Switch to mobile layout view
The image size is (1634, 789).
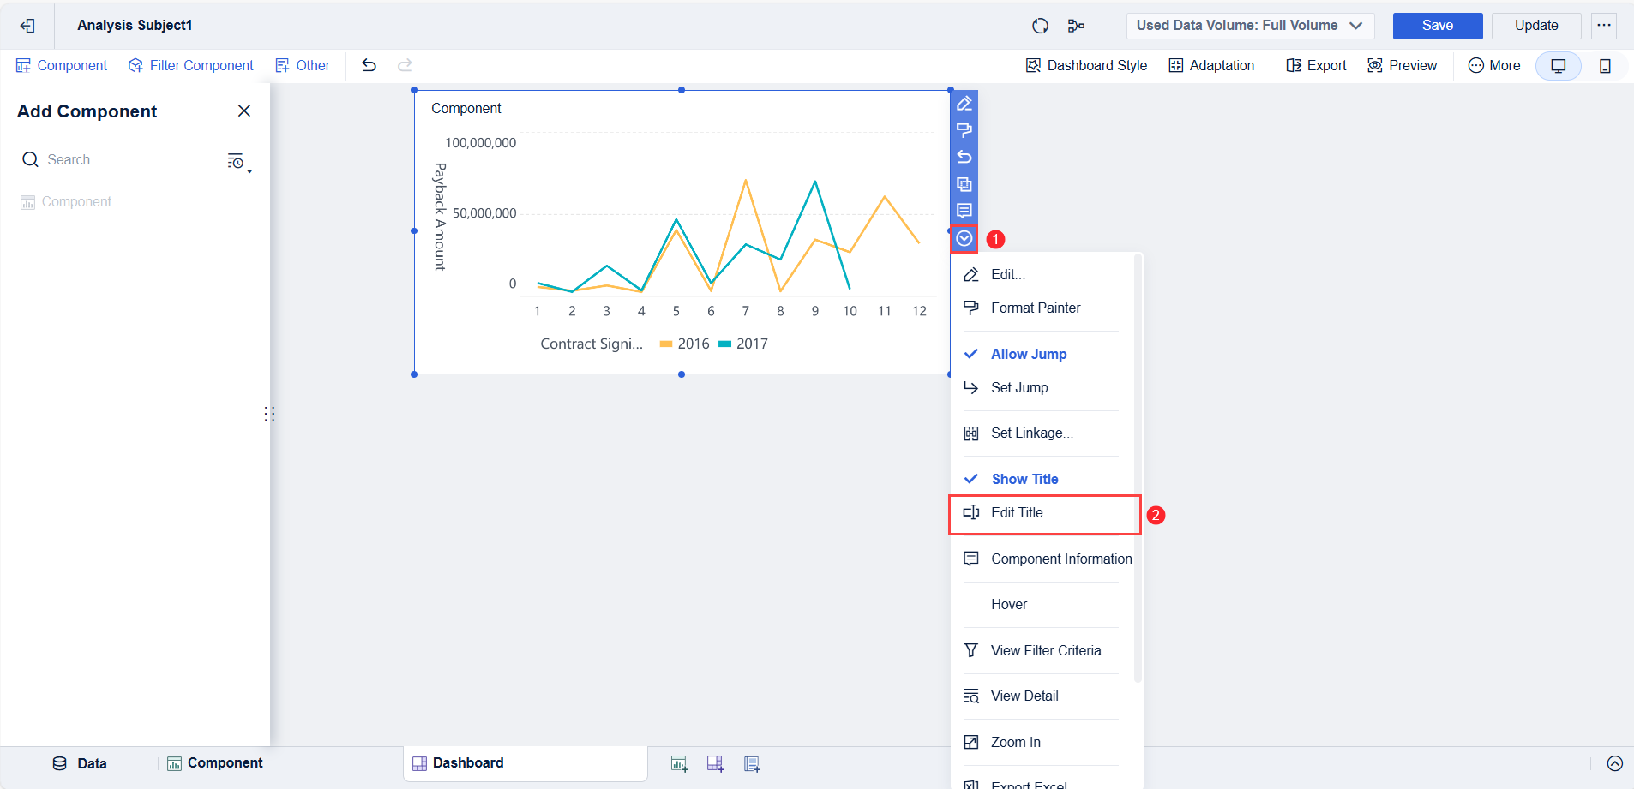(1605, 66)
